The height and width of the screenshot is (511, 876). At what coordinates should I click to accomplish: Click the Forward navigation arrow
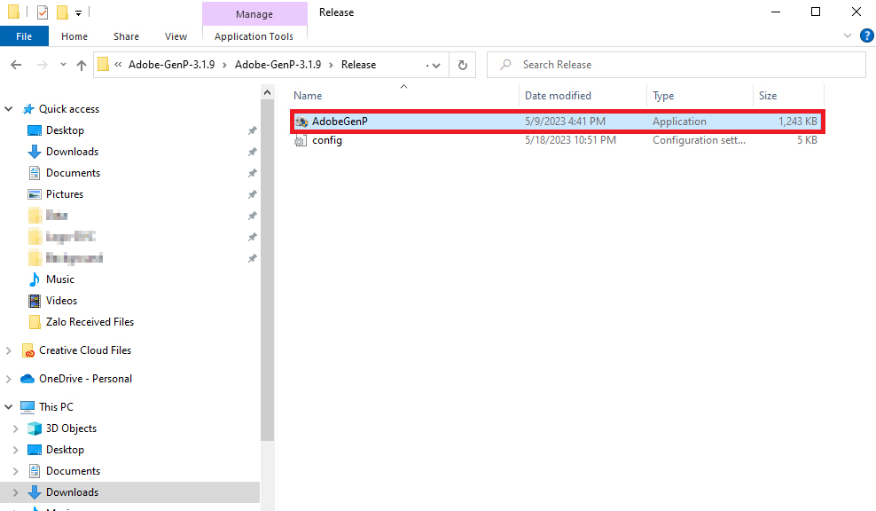42,65
